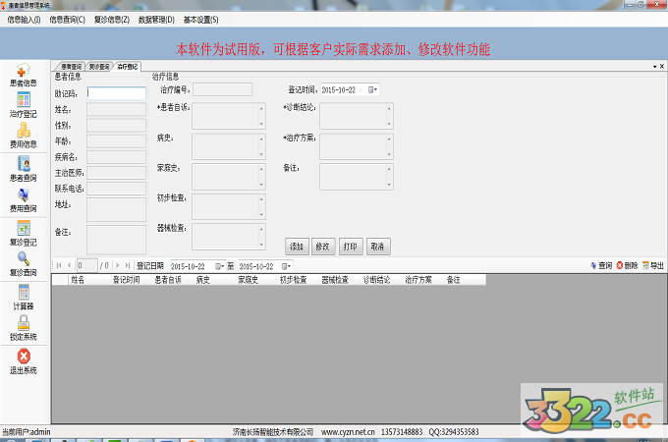
Task: Open 费用查询 in the sidebar
Action: [x=24, y=200]
